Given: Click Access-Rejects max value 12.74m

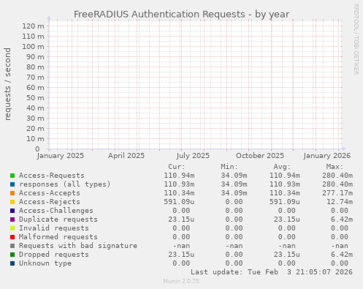Looking at the screenshot, I should click(x=340, y=202).
